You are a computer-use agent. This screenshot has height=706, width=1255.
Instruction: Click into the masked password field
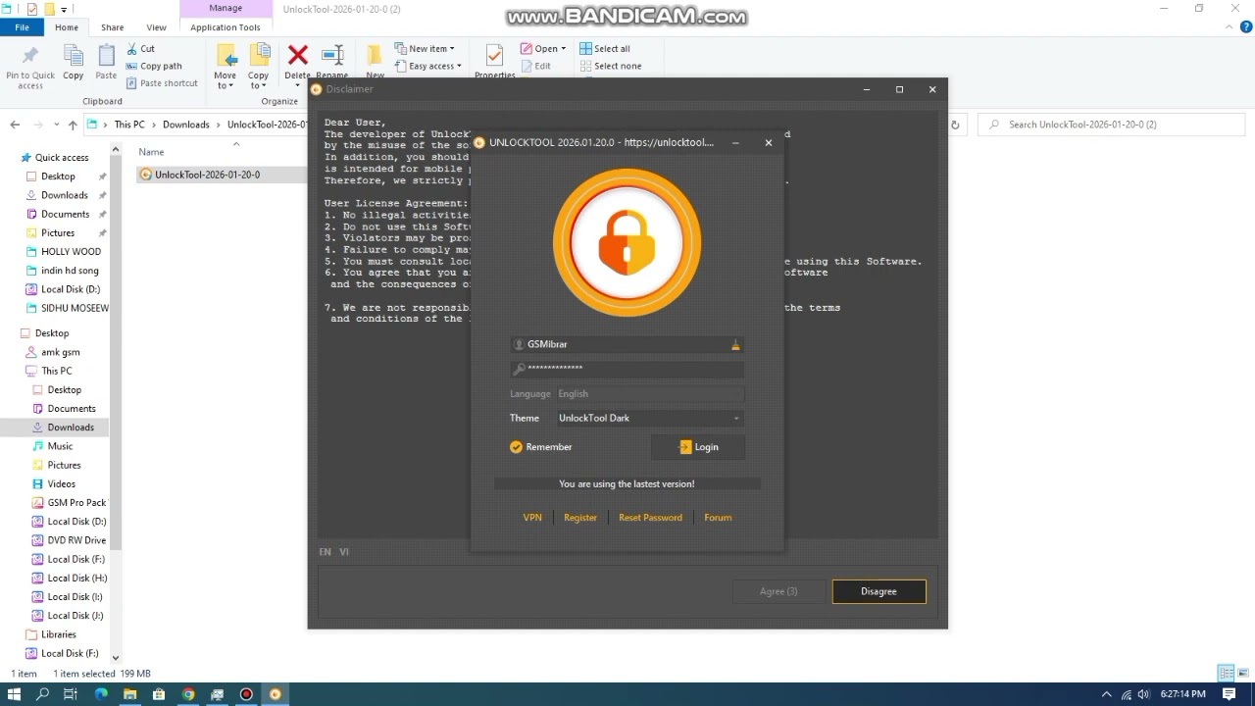[627, 369]
